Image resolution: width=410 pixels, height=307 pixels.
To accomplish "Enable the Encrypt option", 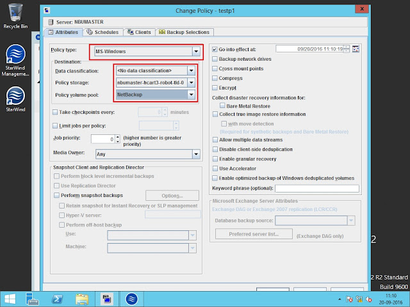I will (215, 88).
